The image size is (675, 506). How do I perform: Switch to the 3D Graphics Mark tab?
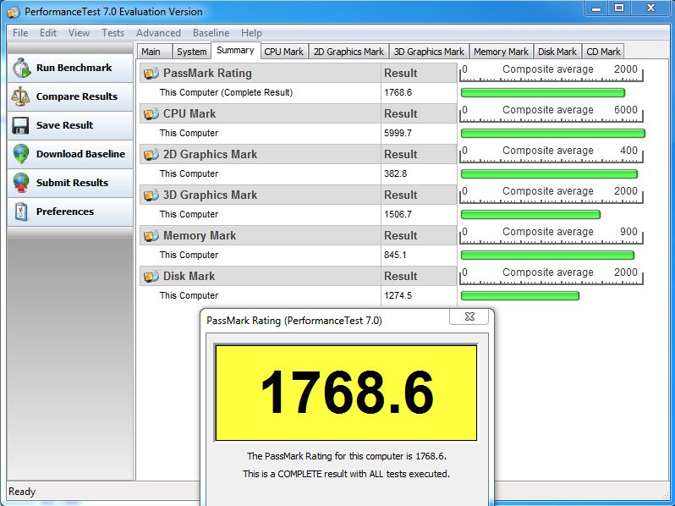coord(429,52)
